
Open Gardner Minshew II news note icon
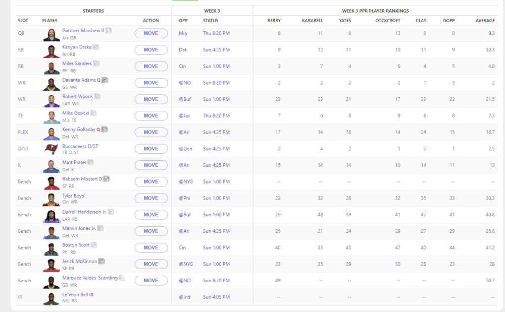coord(108,31)
